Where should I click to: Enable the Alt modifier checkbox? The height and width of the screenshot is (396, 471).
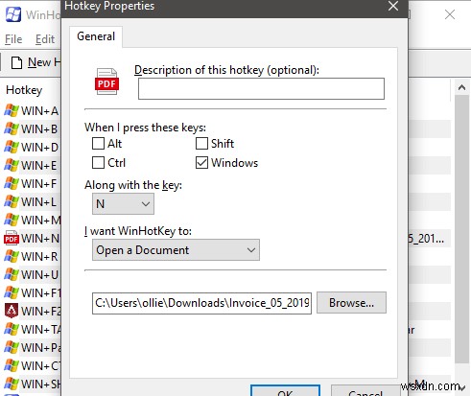[x=98, y=144]
